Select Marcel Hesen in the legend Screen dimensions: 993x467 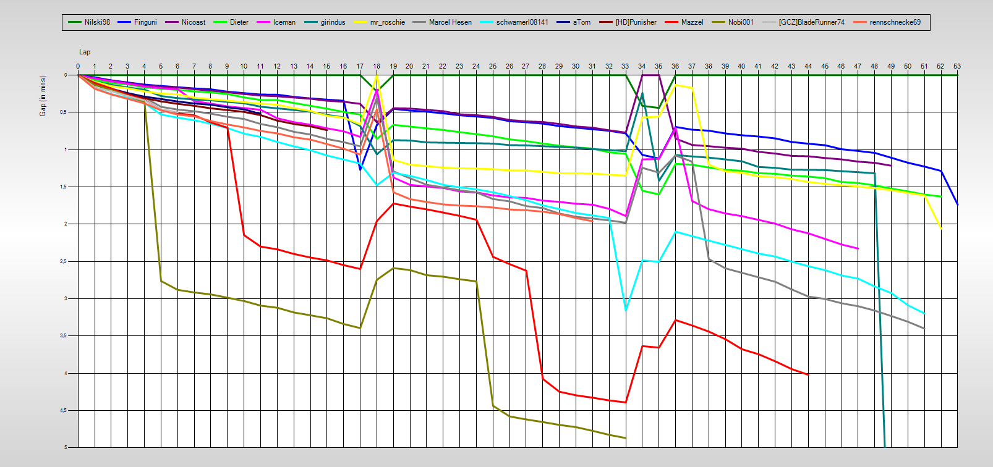tap(450, 22)
